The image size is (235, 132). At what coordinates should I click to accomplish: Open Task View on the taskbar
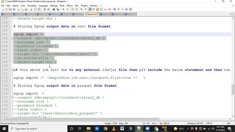point(80,129)
